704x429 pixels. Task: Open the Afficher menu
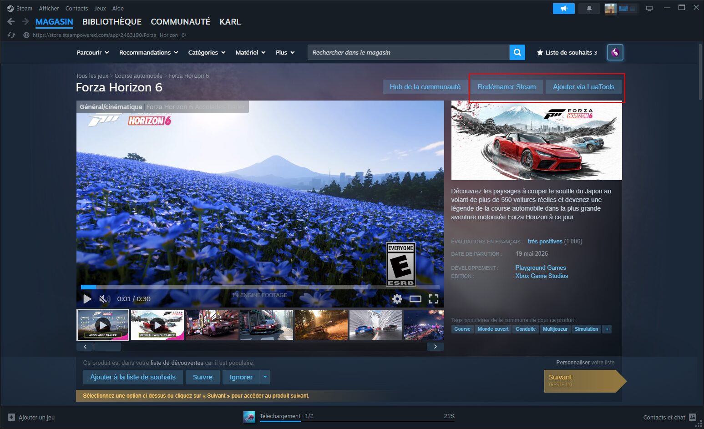[x=49, y=8]
